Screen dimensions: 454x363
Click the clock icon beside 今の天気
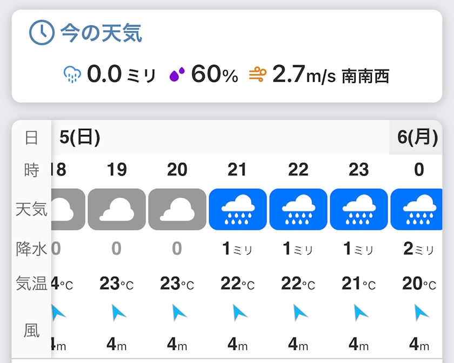click(42, 32)
